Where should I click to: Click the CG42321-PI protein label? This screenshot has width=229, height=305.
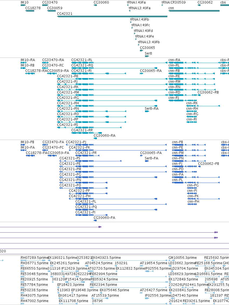pos(85,212)
